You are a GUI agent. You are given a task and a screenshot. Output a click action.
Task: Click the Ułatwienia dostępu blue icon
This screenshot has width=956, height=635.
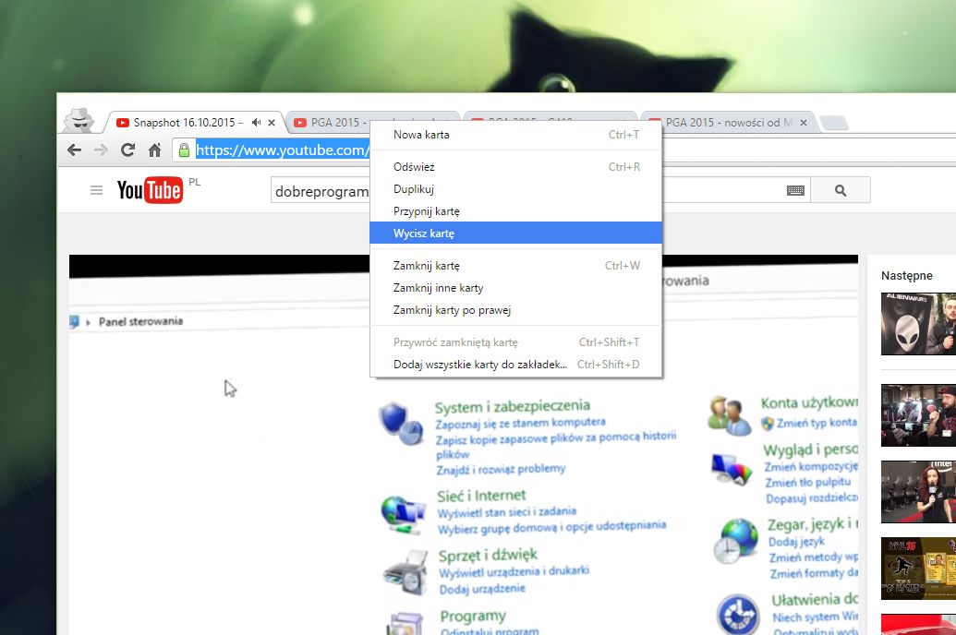(x=738, y=615)
